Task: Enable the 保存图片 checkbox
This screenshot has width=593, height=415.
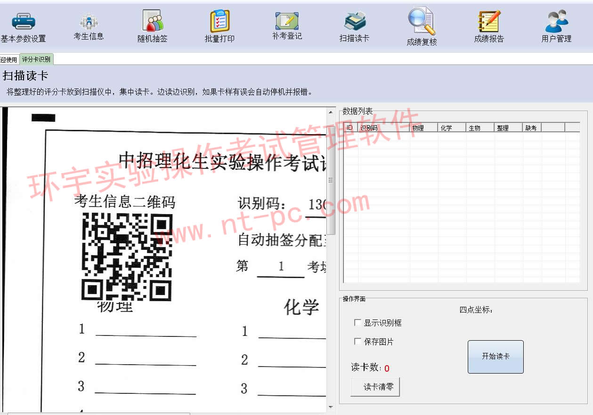Action: point(357,342)
